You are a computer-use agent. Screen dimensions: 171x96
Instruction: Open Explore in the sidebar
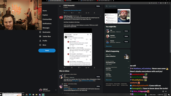(45, 15)
